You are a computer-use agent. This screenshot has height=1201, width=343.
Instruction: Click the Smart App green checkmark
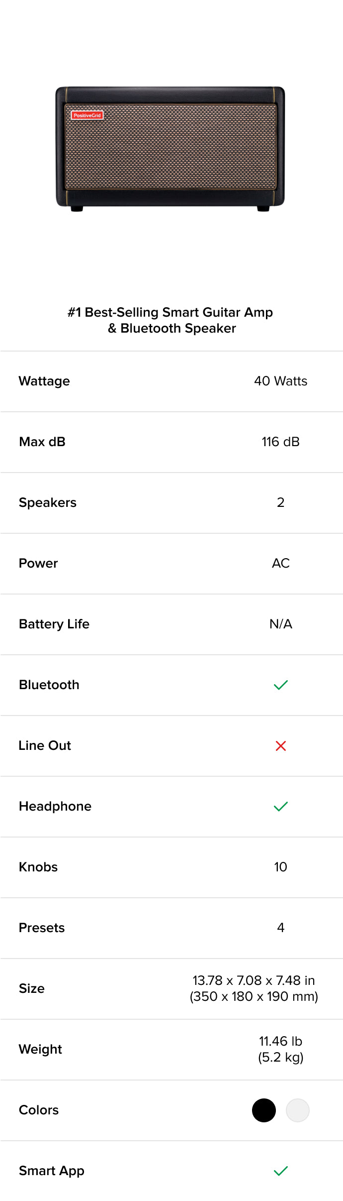[281, 1171]
